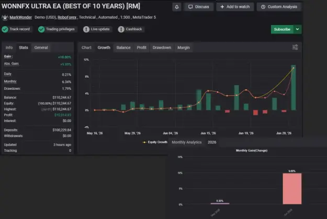Image resolution: width=327 pixels, height=219 pixels.
Task: Select the 2026 year tab
Action: (212, 142)
